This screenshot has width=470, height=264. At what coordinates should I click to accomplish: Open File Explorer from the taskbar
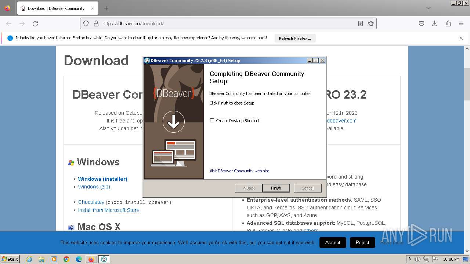click(41, 259)
